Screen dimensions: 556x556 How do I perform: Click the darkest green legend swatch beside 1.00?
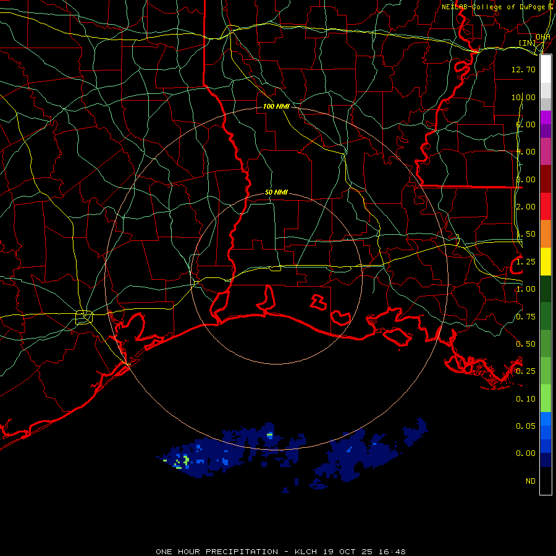click(x=545, y=289)
